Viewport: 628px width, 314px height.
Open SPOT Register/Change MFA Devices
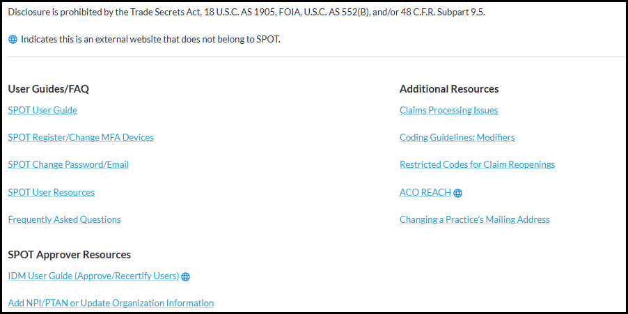[81, 137]
